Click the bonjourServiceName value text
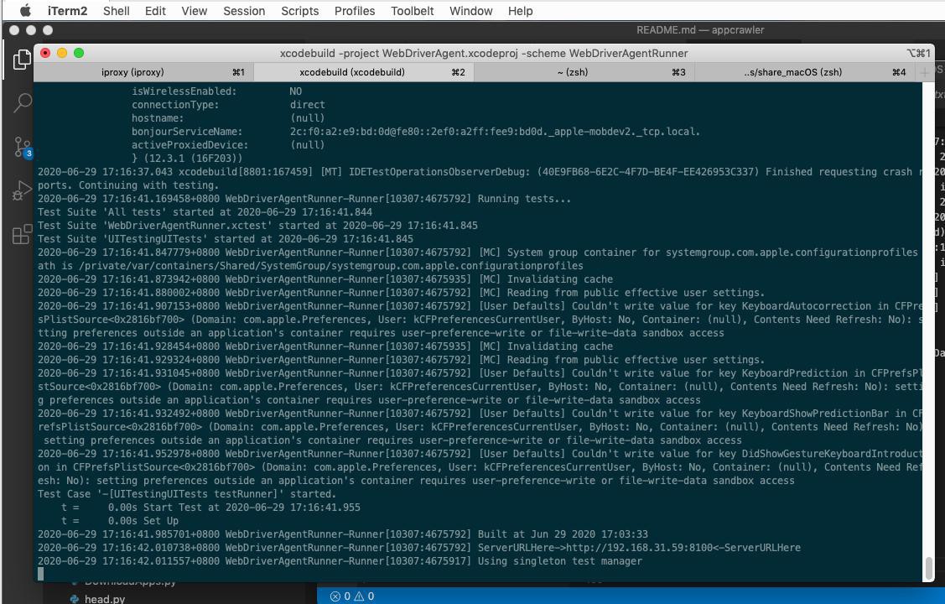The image size is (945, 604). 495,132
